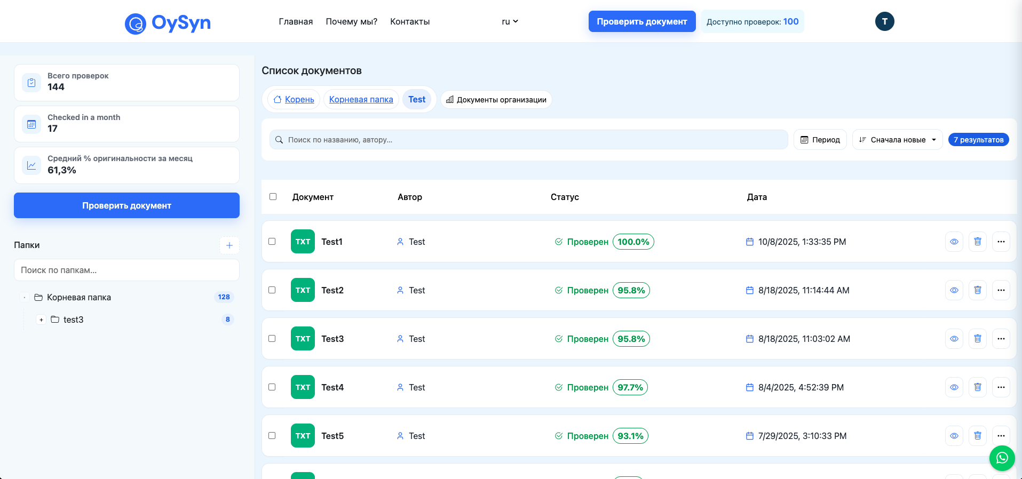
Task: View the Test5 document via eye icon
Action: pos(954,436)
